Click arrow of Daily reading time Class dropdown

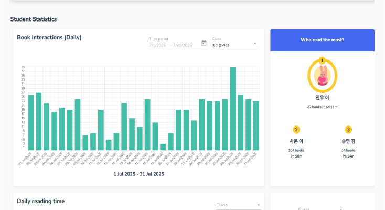tap(258, 205)
